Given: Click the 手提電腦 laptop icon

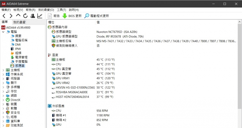Looking at the screenshot, I should click(x=12, y=61).
